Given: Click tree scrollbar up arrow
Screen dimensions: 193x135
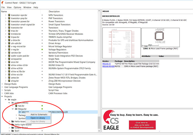Looking at the screenshot, I should coord(99,11).
